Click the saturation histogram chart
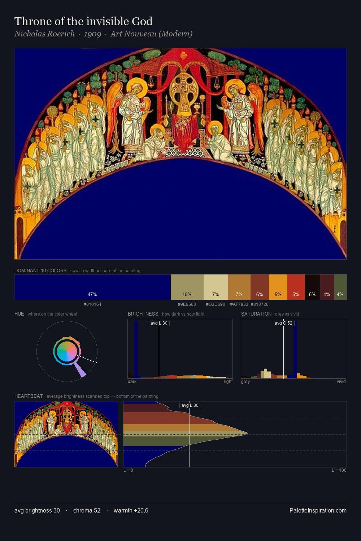The width and height of the screenshot is (361, 541). click(x=293, y=349)
